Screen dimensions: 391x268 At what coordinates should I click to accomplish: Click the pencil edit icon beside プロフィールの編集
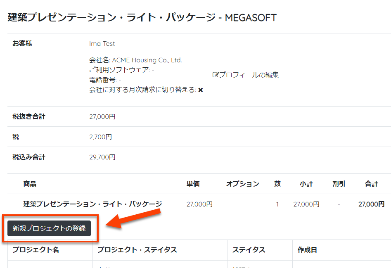point(215,75)
